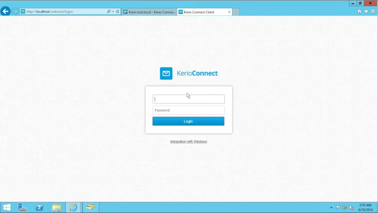This screenshot has width=378, height=213.
Task: Click the Action Center flag icon
Action: tap(338, 208)
